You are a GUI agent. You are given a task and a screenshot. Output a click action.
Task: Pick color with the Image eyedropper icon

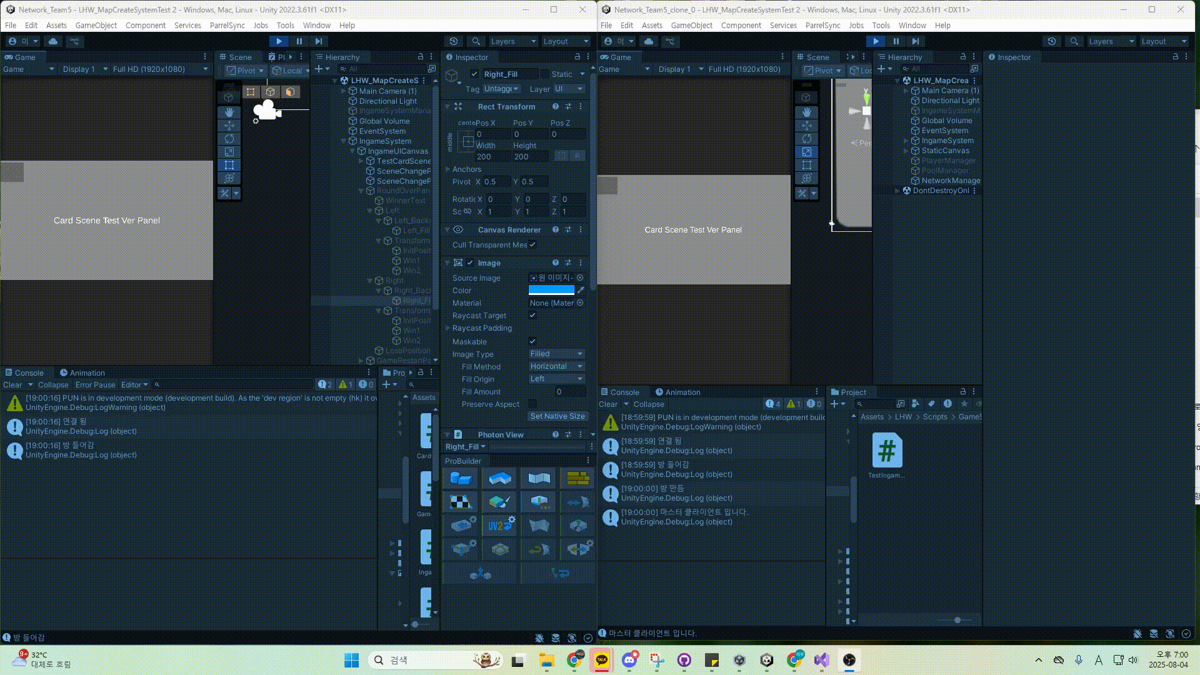(581, 290)
